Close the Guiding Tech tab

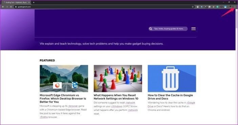(29, 2)
